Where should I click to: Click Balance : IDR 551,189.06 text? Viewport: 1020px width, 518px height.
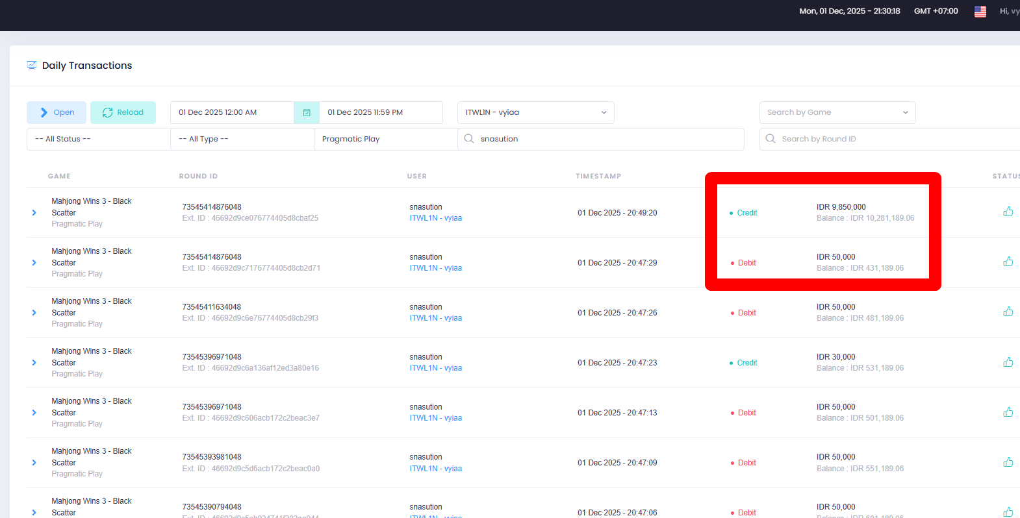coord(860,469)
